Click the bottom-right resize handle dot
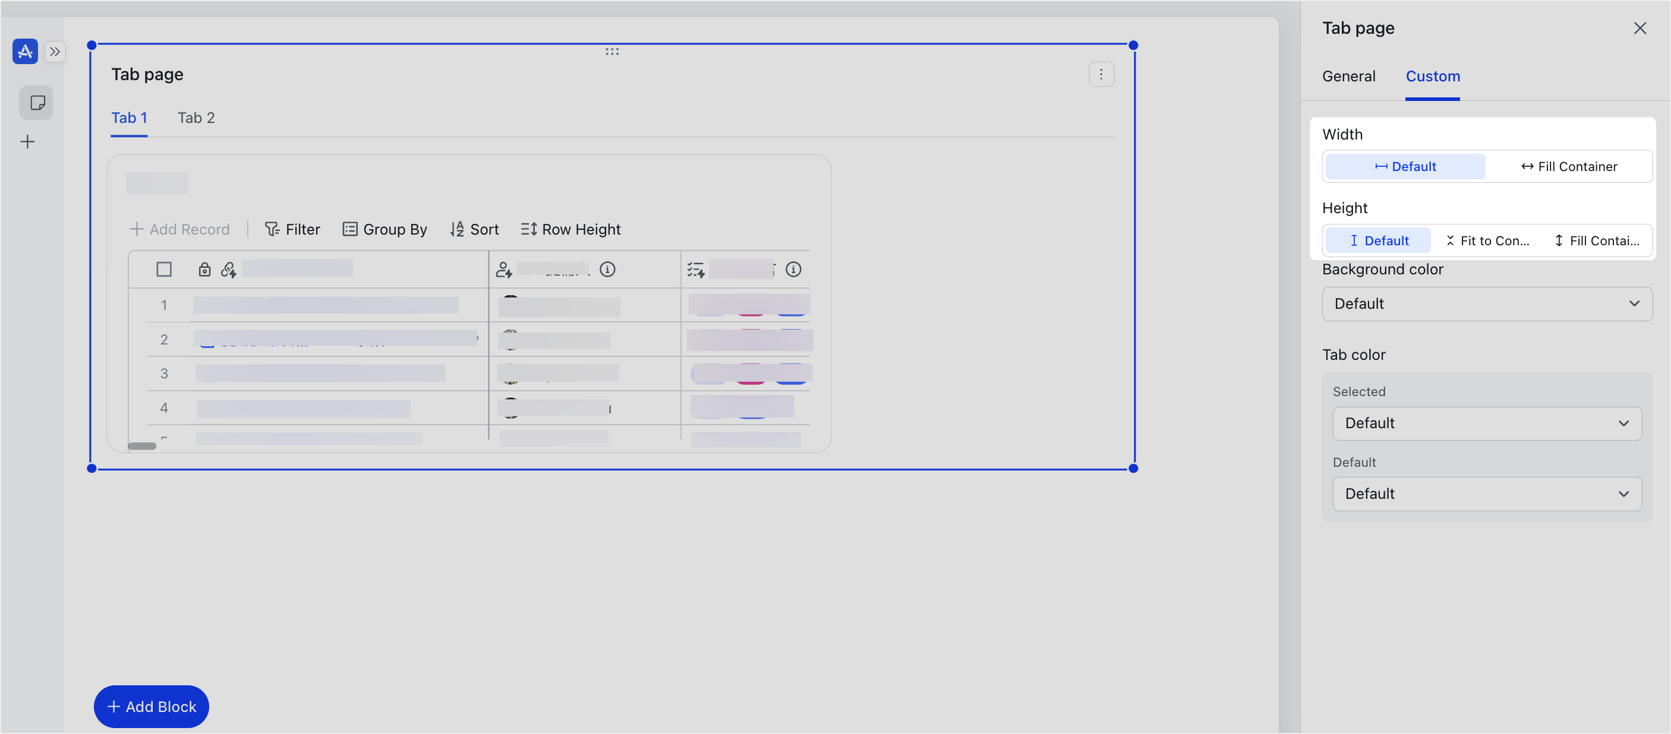Screen dimensions: 1671x734 point(1133,467)
